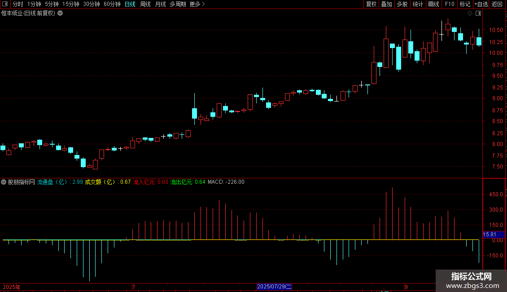Image resolution: width=507 pixels, height=292 pixels.
Task: Click the 复权 adjustment button
Action: click(x=371, y=4)
